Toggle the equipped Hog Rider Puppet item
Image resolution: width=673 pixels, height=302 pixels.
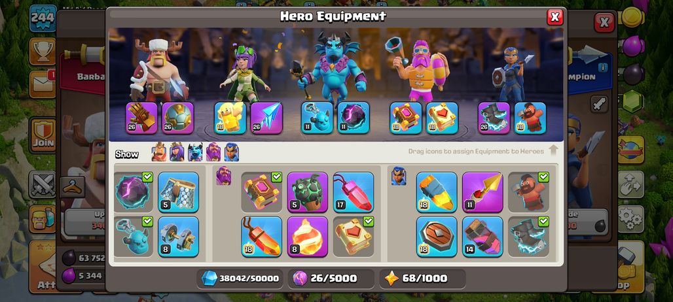528,192
